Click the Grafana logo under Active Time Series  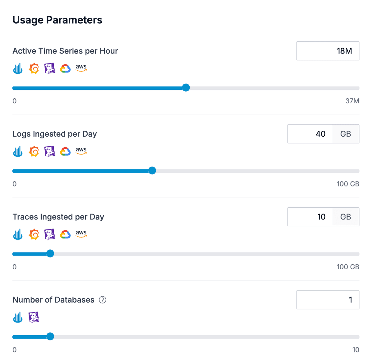pos(34,68)
